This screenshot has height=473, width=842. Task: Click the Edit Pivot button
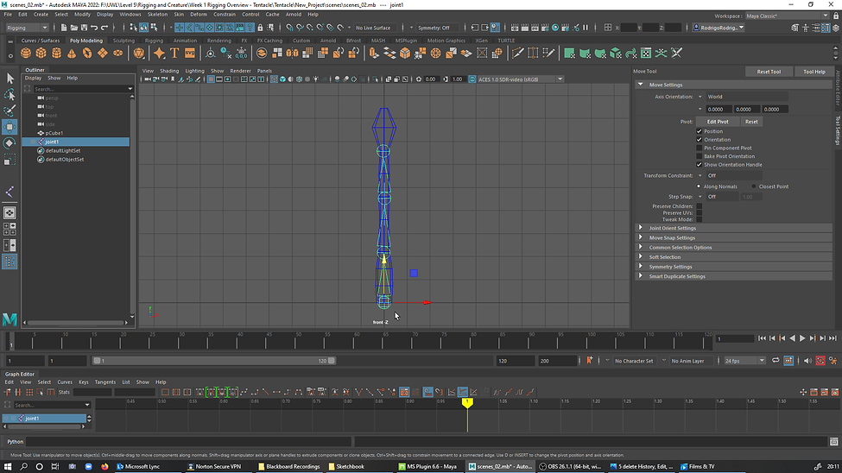pos(718,122)
